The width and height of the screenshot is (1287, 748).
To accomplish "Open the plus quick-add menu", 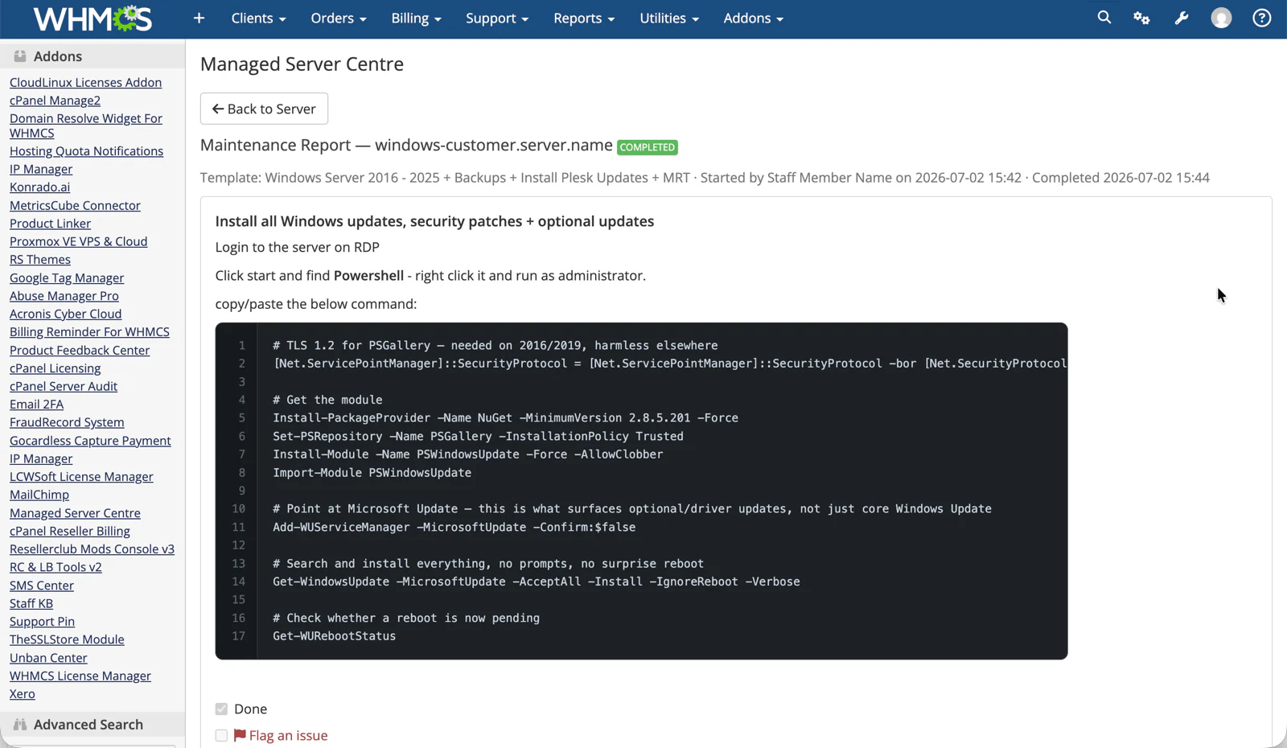I will (199, 18).
